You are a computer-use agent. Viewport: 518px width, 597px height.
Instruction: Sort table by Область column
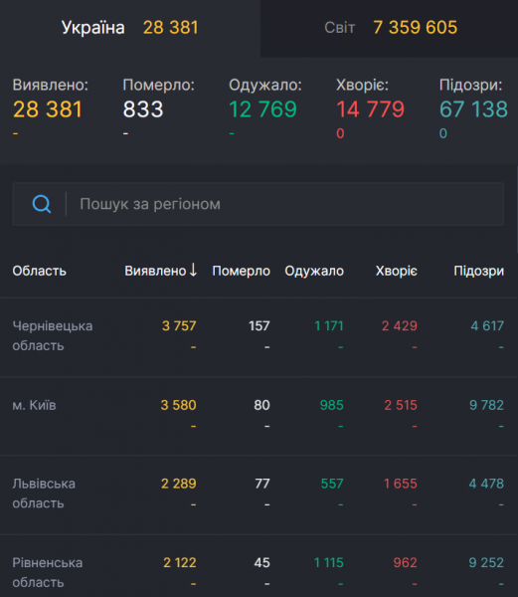(39, 271)
